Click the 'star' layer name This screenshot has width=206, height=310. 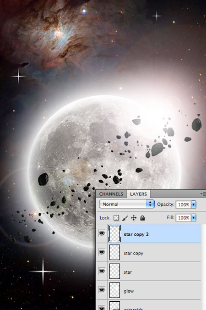click(x=128, y=272)
